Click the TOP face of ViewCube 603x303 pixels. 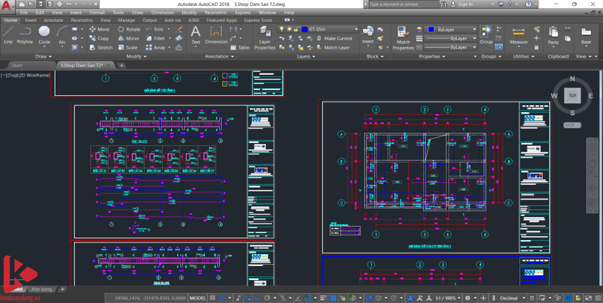[572, 96]
